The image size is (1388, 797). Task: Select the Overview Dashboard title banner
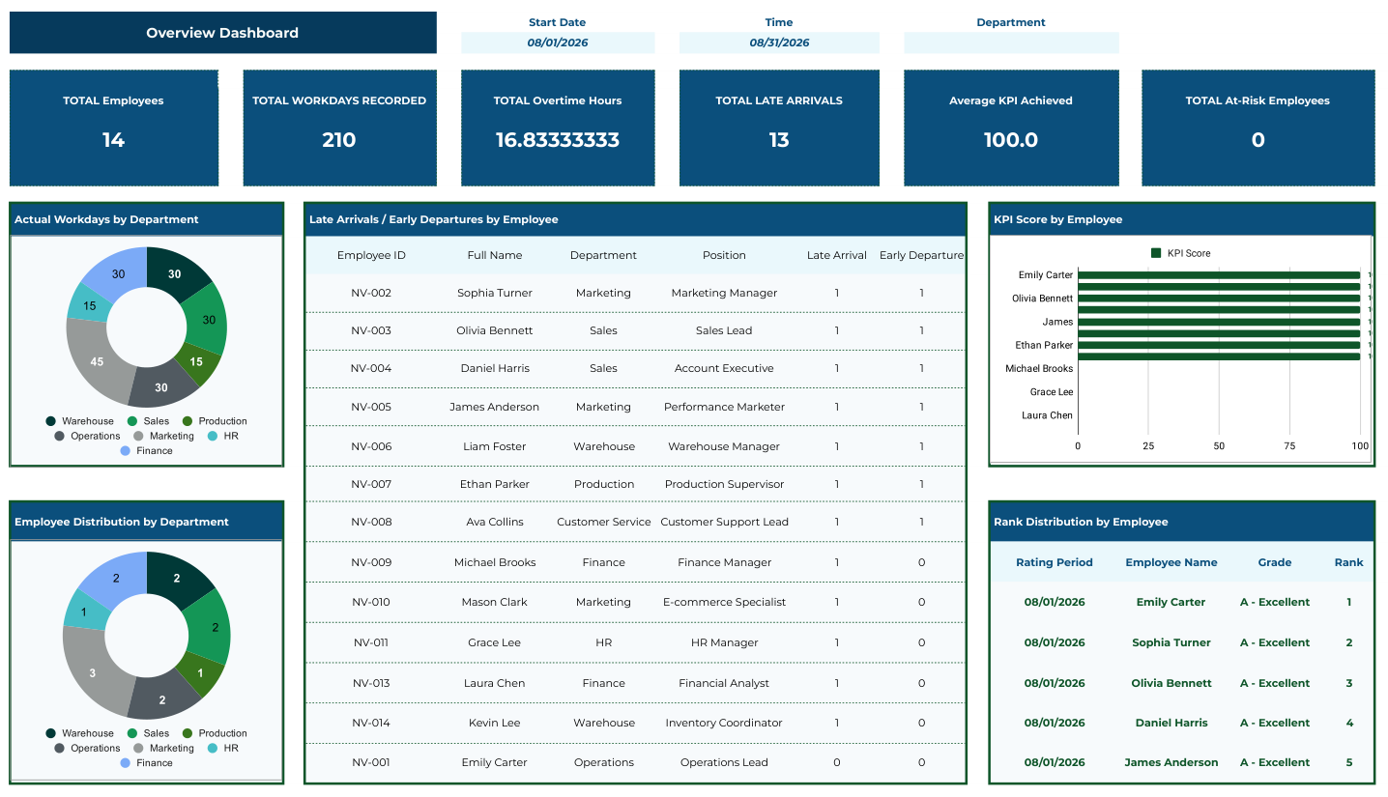click(x=222, y=33)
